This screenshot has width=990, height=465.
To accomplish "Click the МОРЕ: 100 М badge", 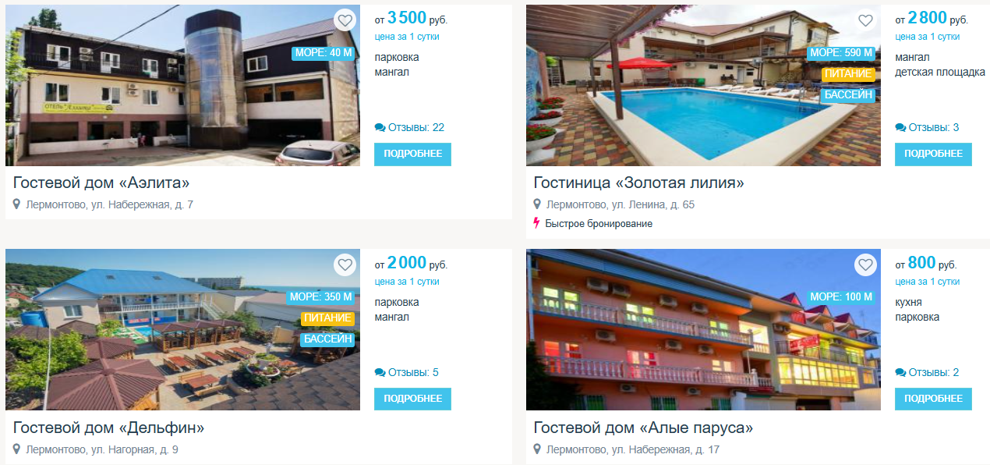I will [841, 297].
